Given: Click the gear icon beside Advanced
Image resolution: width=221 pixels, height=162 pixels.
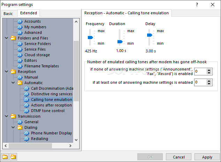Looking at the screenshot, I should coord(20,32).
